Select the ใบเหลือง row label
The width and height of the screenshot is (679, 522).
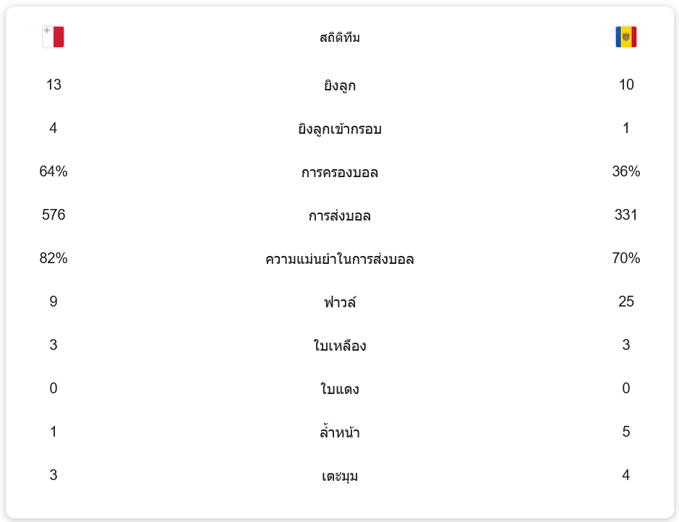coord(339,346)
